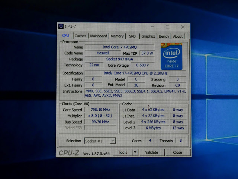The image size is (238, 179).
Task: Click the Ext. Family value '6'
Action: [x=93, y=85]
